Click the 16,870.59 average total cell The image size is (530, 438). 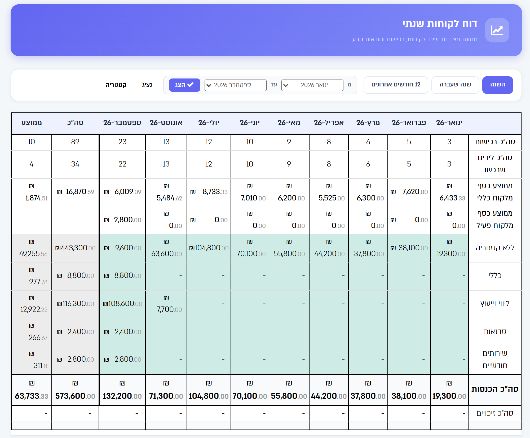pyautogui.click(x=75, y=192)
